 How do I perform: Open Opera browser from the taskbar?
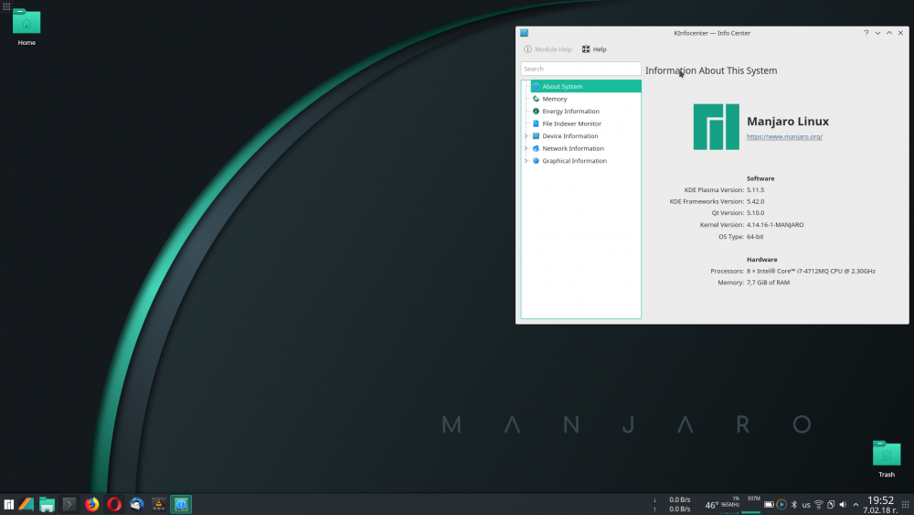coord(114,505)
